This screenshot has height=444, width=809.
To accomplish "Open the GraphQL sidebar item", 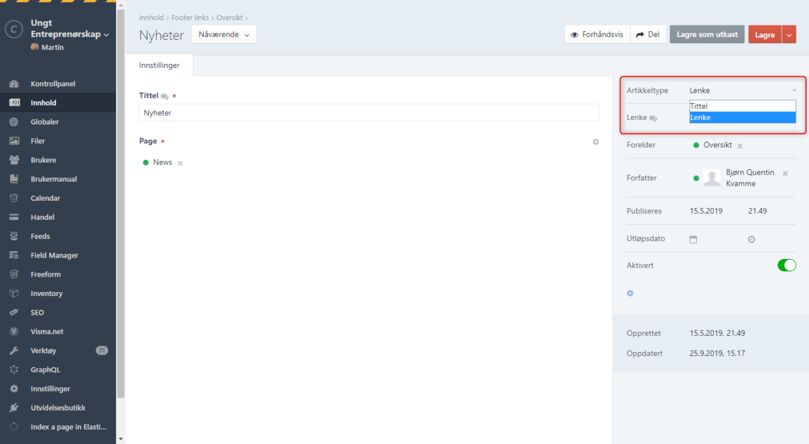I will [45, 370].
